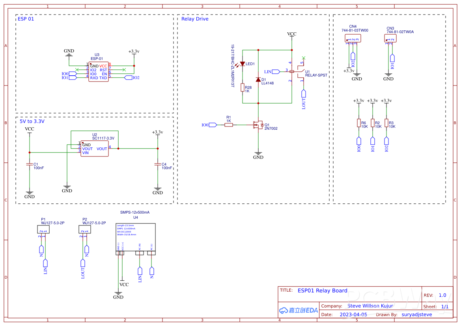Select the Q1 2N7002 MOSFET
Screen dimensions: 461x326
pos(258,125)
